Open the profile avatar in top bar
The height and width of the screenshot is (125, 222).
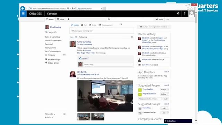[191, 14]
